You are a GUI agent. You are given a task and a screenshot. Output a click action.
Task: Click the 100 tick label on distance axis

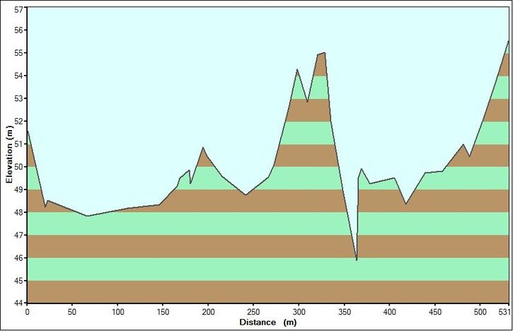click(117, 311)
